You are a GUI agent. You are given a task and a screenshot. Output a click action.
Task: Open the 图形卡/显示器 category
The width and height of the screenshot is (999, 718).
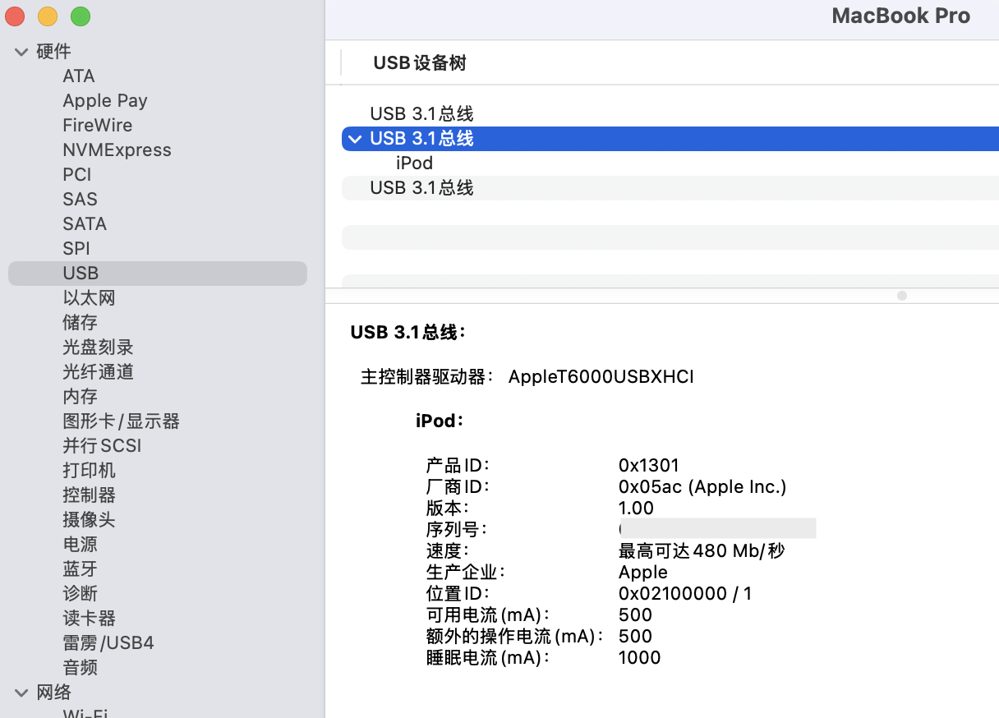(x=121, y=421)
